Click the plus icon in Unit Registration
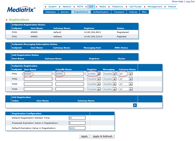Viewport: 196px width, 141px height. [135, 105]
